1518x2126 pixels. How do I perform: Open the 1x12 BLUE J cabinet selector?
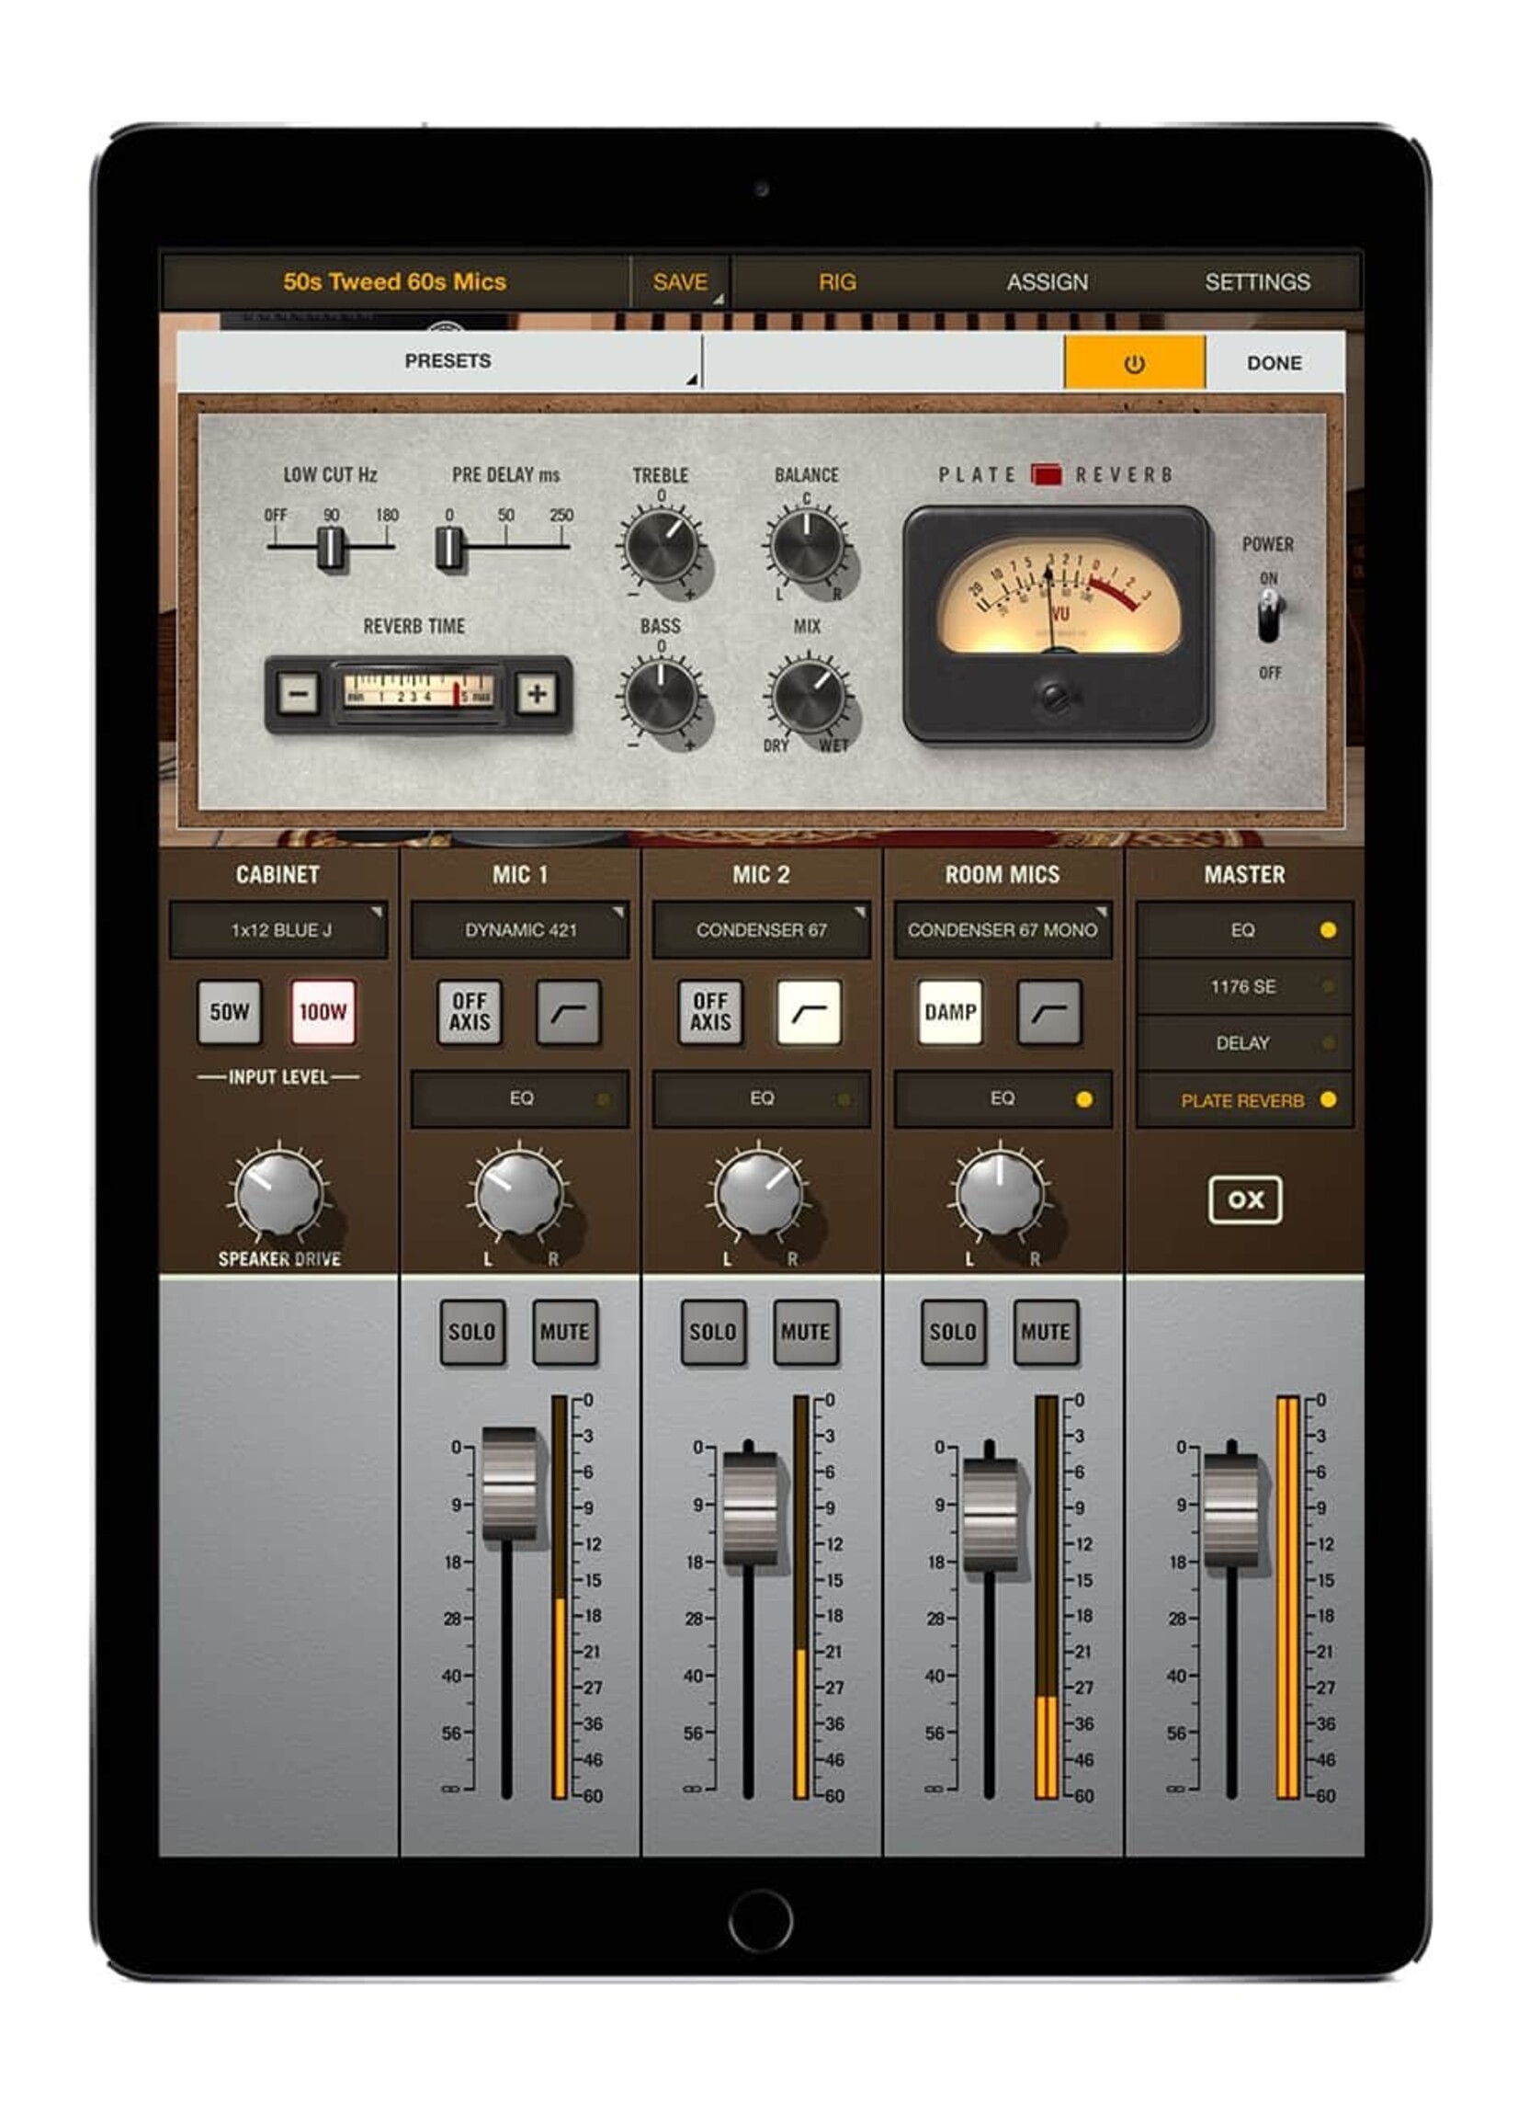coord(278,929)
